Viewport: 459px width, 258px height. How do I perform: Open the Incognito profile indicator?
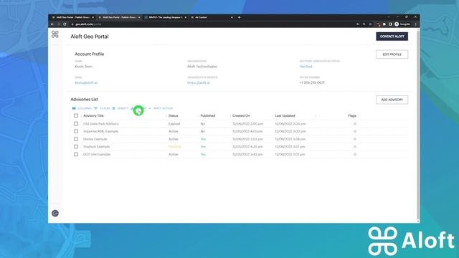tap(402, 24)
